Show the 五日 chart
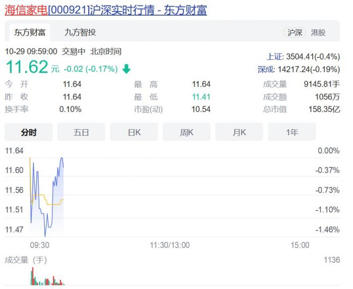Viewport: 353px width, 289px height. click(x=81, y=132)
